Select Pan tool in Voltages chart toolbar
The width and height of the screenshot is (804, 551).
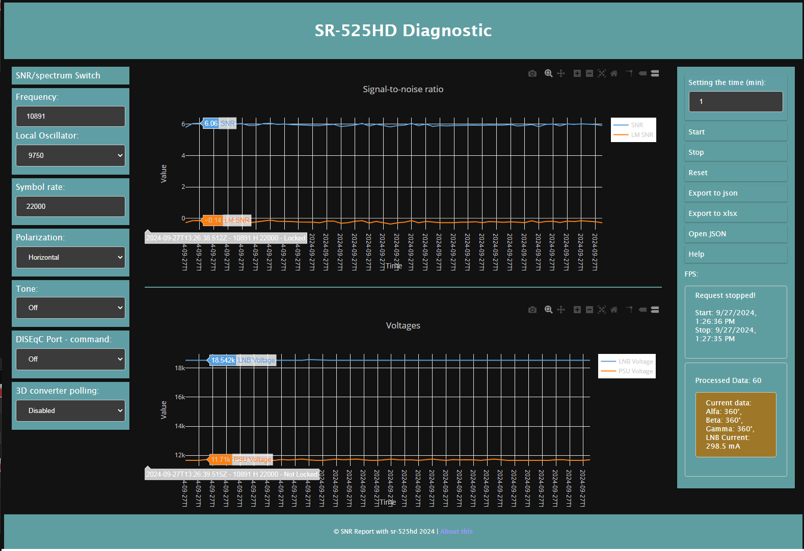click(561, 310)
